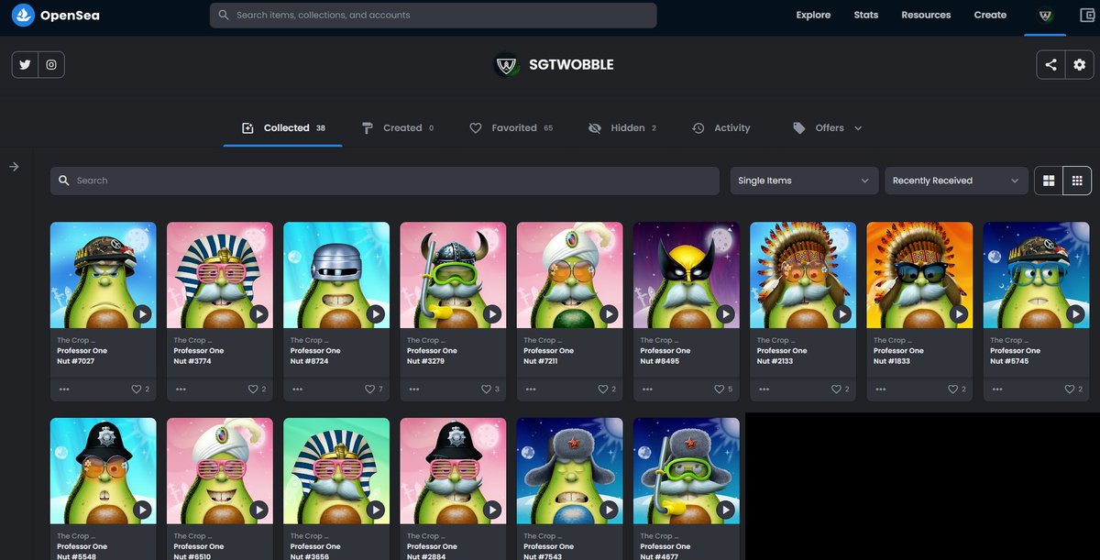Viewport: 1100px width, 560px height.
Task: Select the Collected tab
Action: tap(283, 128)
